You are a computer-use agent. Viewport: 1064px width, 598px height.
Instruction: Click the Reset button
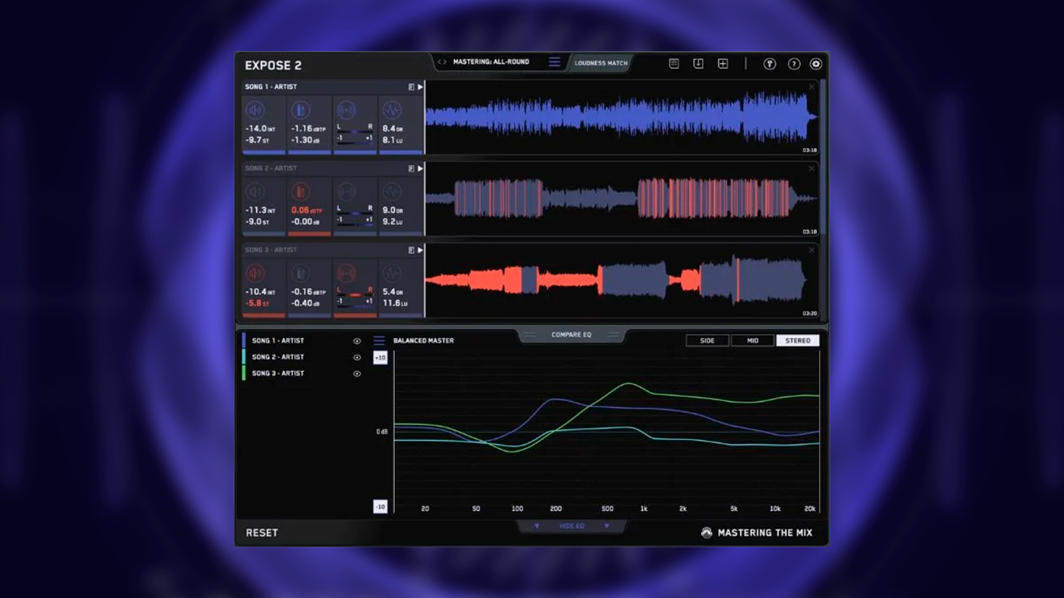coord(262,533)
